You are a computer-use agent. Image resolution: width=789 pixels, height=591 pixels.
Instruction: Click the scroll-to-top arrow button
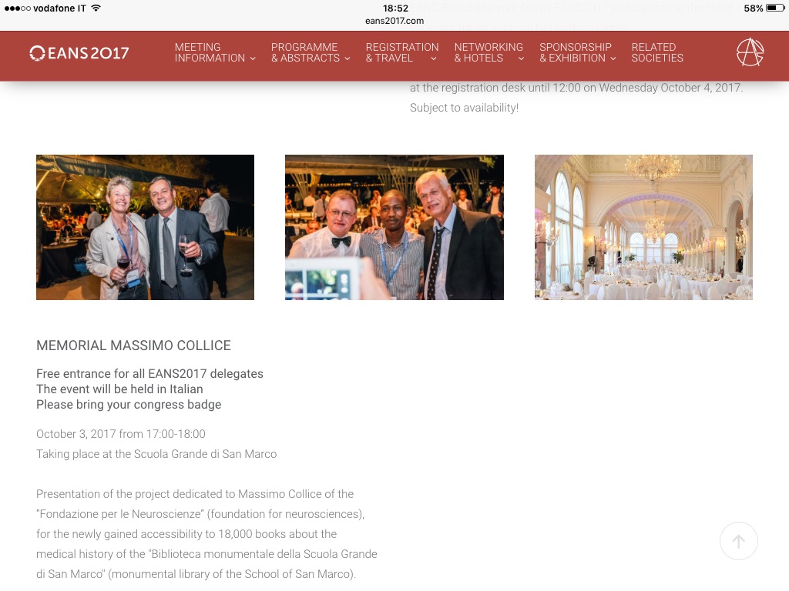point(738,541)
